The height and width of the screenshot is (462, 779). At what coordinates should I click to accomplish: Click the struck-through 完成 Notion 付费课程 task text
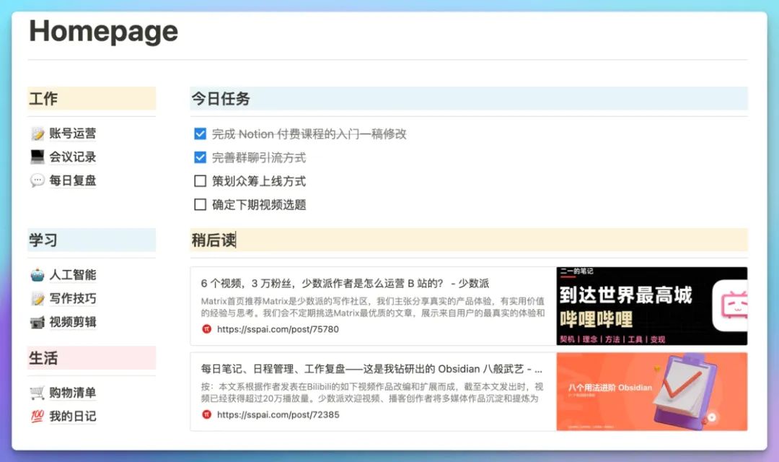(309, 134)
